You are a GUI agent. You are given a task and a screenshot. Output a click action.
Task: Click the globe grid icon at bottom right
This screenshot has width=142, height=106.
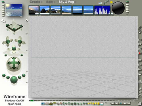[x=140, y=104]
